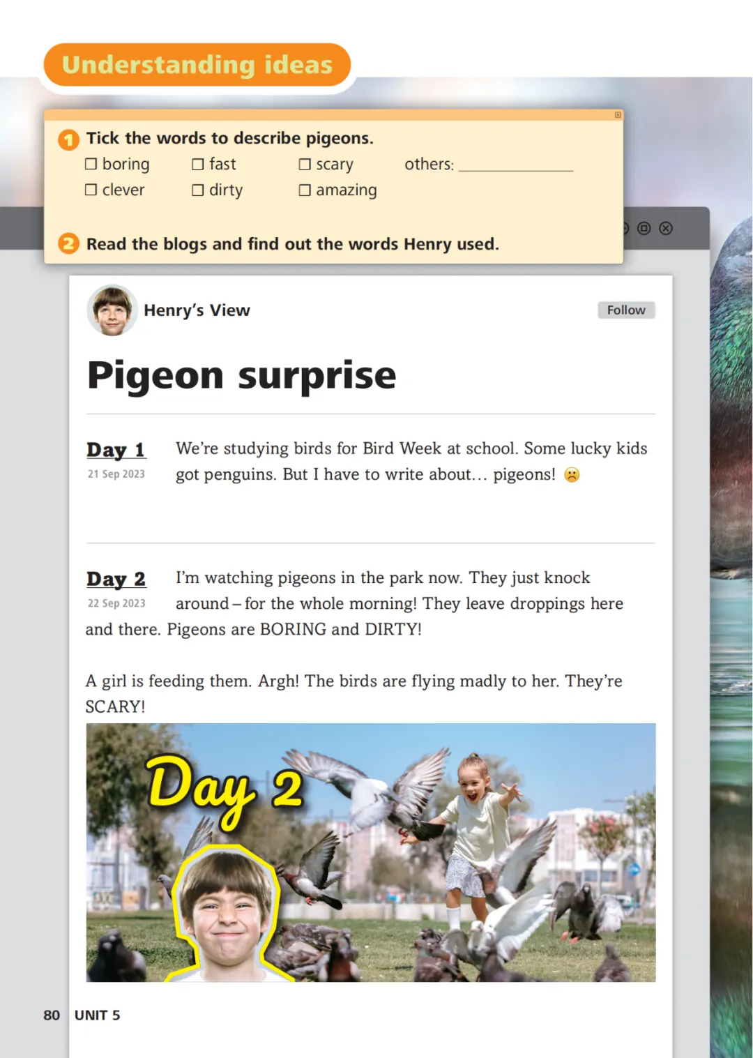
Task: Click the small icon on note corner
Action: [618, 115]
